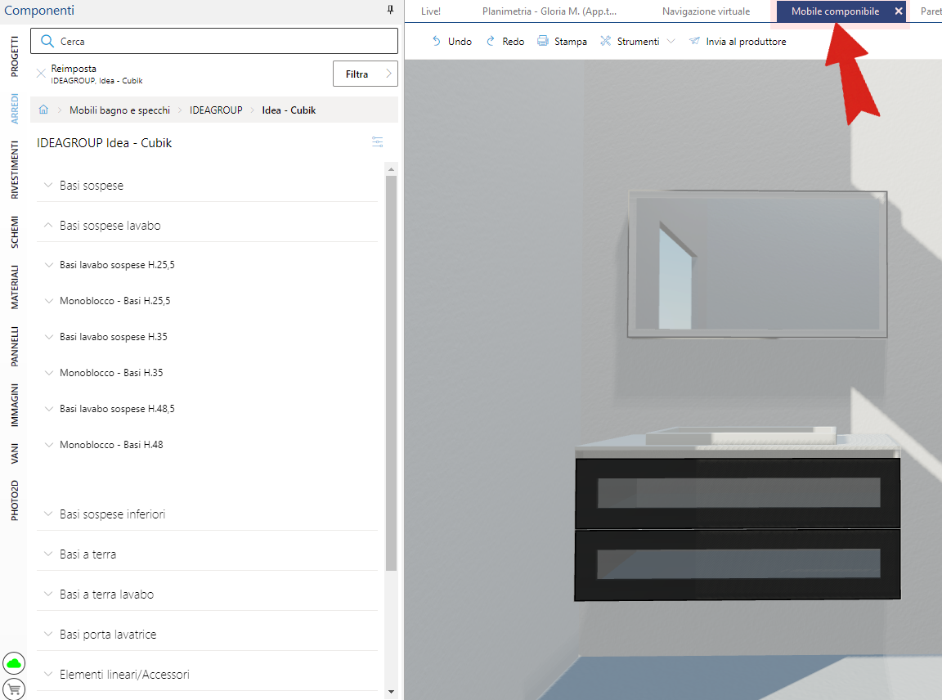Select lower drawer of vanity cabinet
Viewport: 942px width, 700px height.
click(x=738, y=565)
